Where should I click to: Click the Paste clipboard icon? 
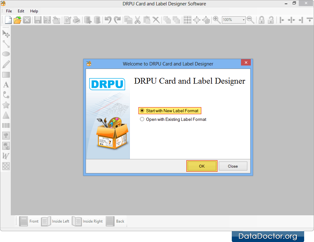147,20
